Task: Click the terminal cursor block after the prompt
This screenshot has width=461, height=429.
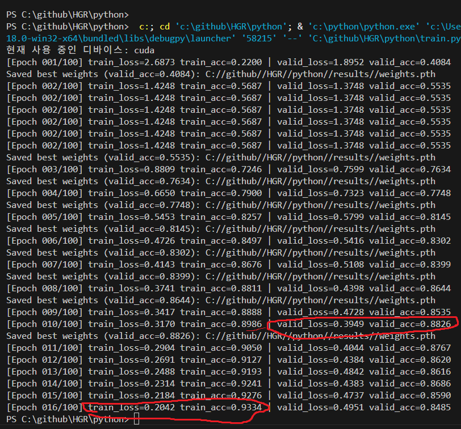Action: 136,419
